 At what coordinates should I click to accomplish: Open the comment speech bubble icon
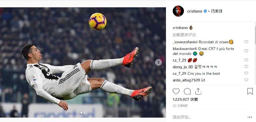point(187,91)
